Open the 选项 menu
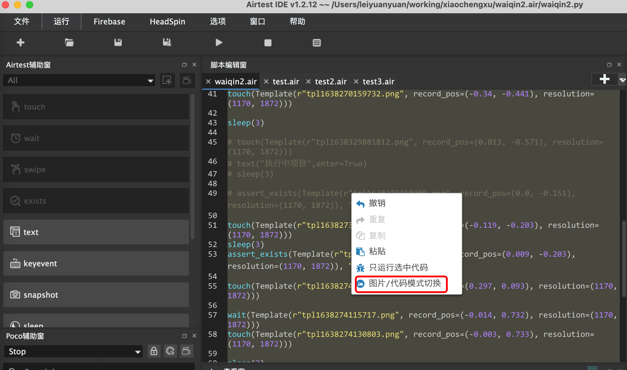Image resolution: width=627 pixels, height=370 pixels. (x=218, y=21)
